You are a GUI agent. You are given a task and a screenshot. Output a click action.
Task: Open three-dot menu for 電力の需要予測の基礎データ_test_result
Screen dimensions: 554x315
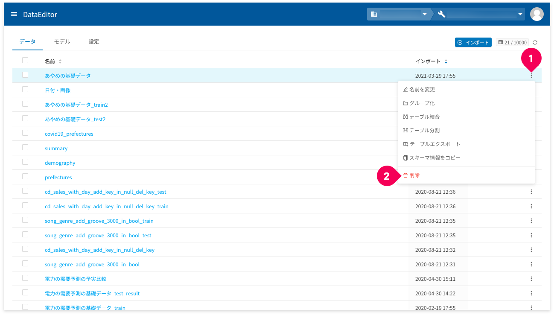coord(531,293)
